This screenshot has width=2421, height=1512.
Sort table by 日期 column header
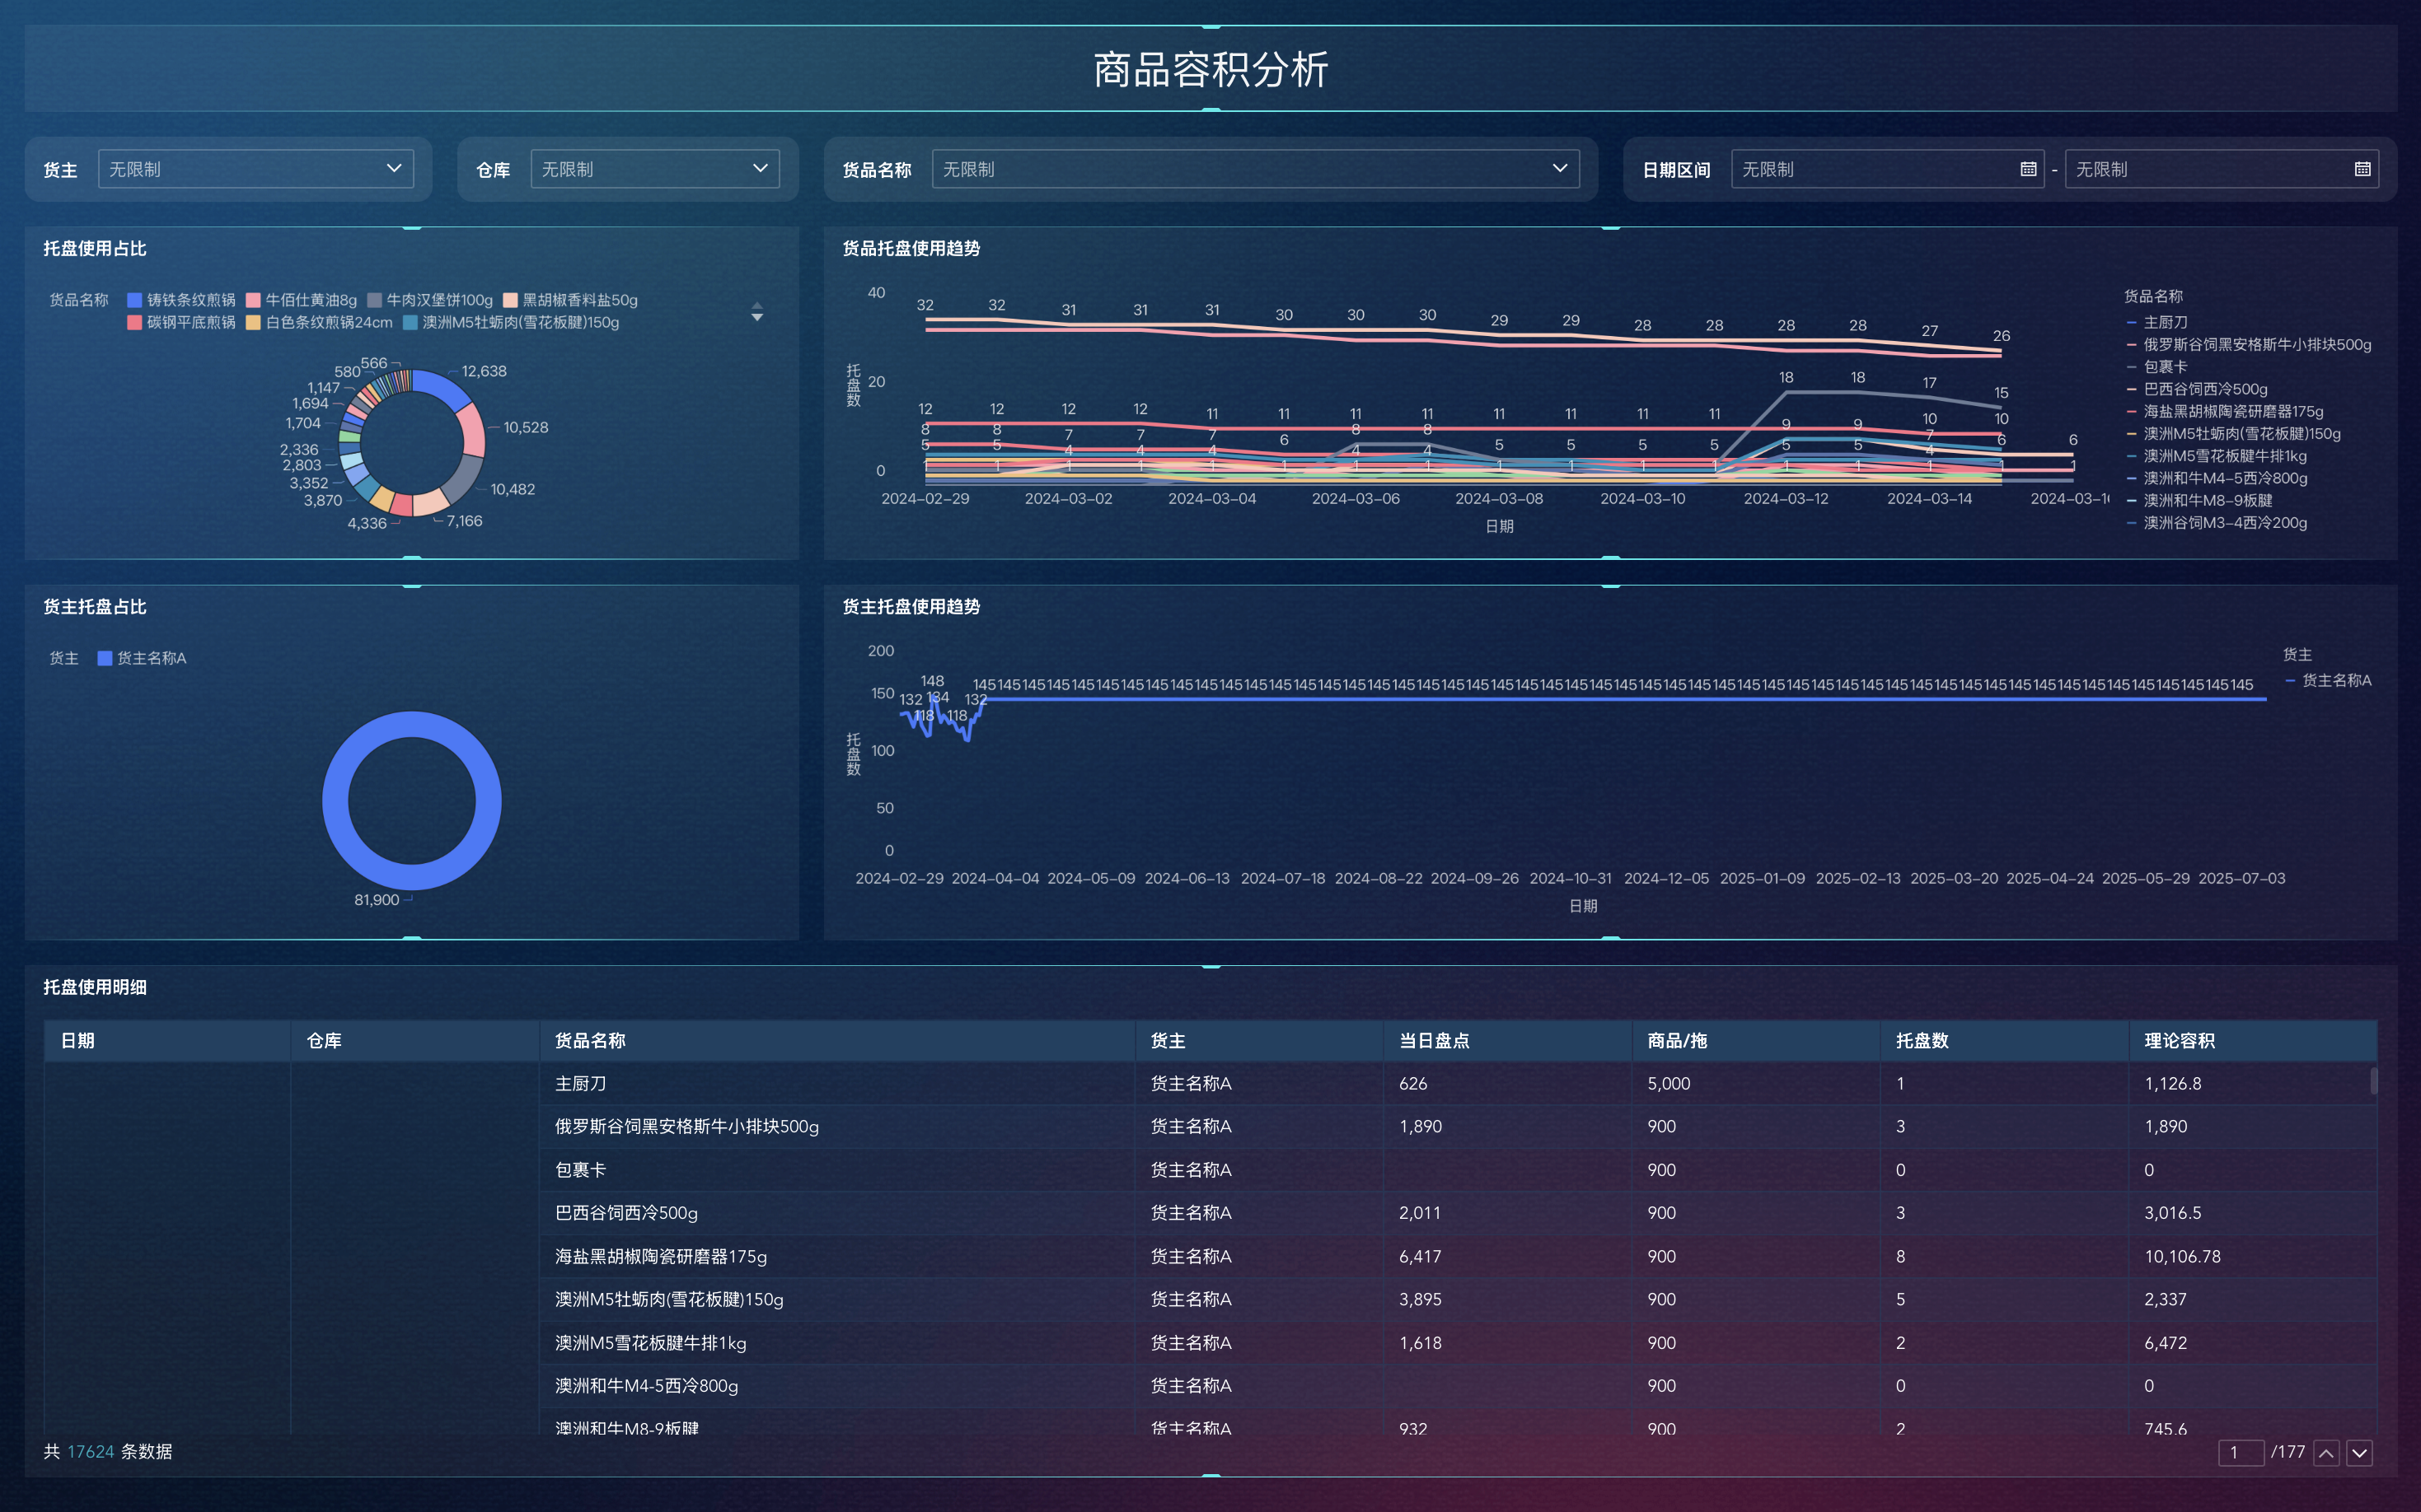[x=78, y=1040]
